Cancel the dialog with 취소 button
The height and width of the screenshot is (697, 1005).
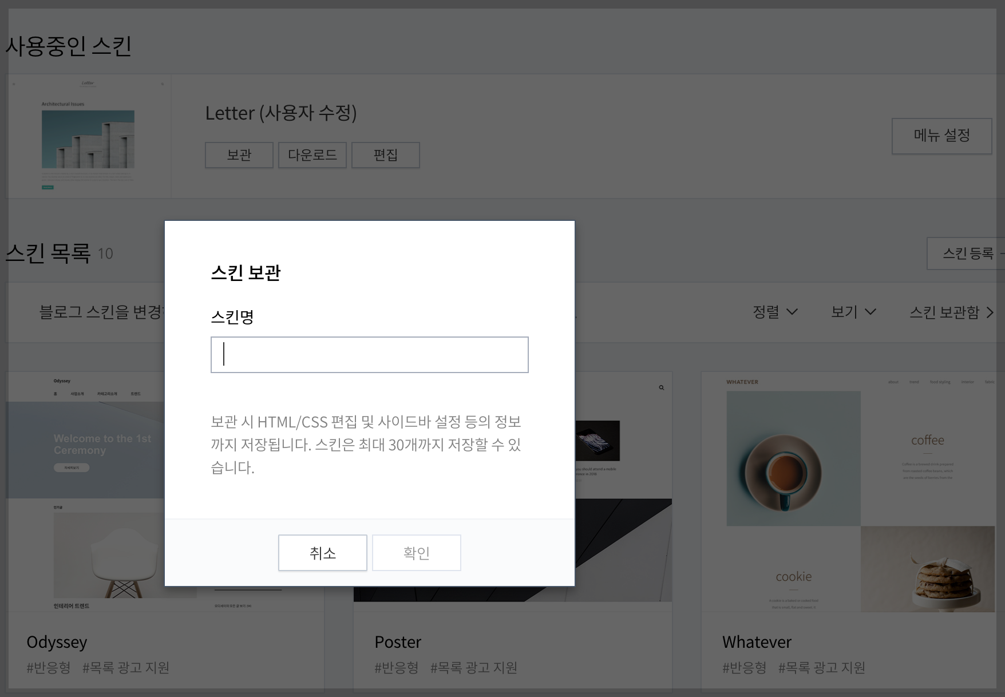point(322,553)
